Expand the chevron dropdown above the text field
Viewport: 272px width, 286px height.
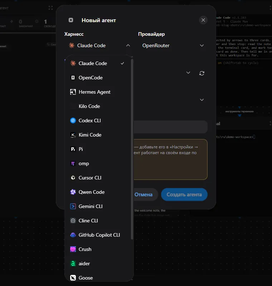point(202,100)
